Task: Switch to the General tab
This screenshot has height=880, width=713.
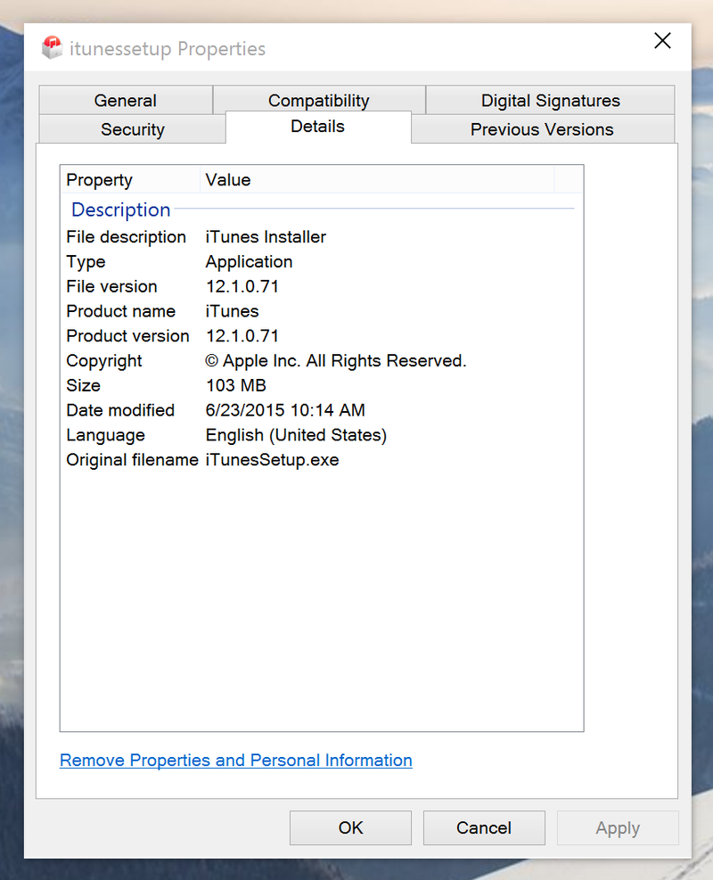Action: click(x=126, y=100)
